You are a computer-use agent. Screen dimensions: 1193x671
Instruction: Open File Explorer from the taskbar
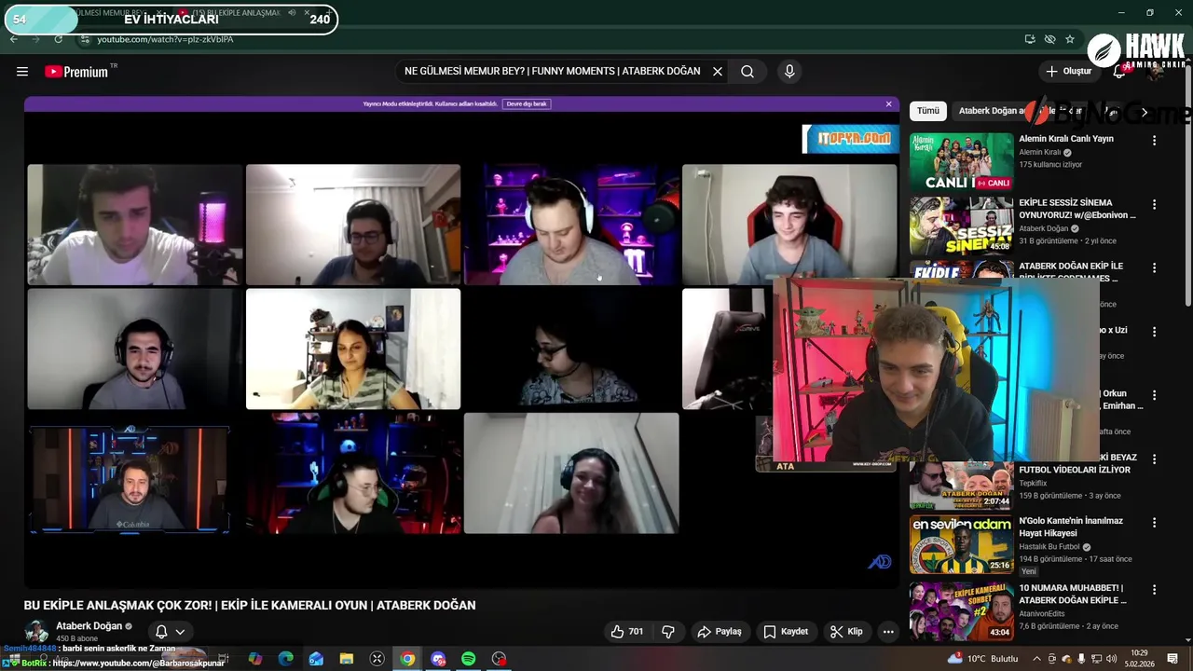[x=347, y=659]
